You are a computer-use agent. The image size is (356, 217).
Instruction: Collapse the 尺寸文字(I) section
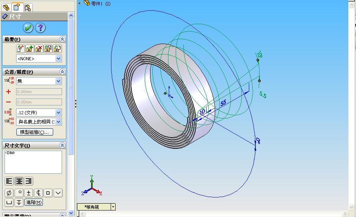[x=62, y=145]
